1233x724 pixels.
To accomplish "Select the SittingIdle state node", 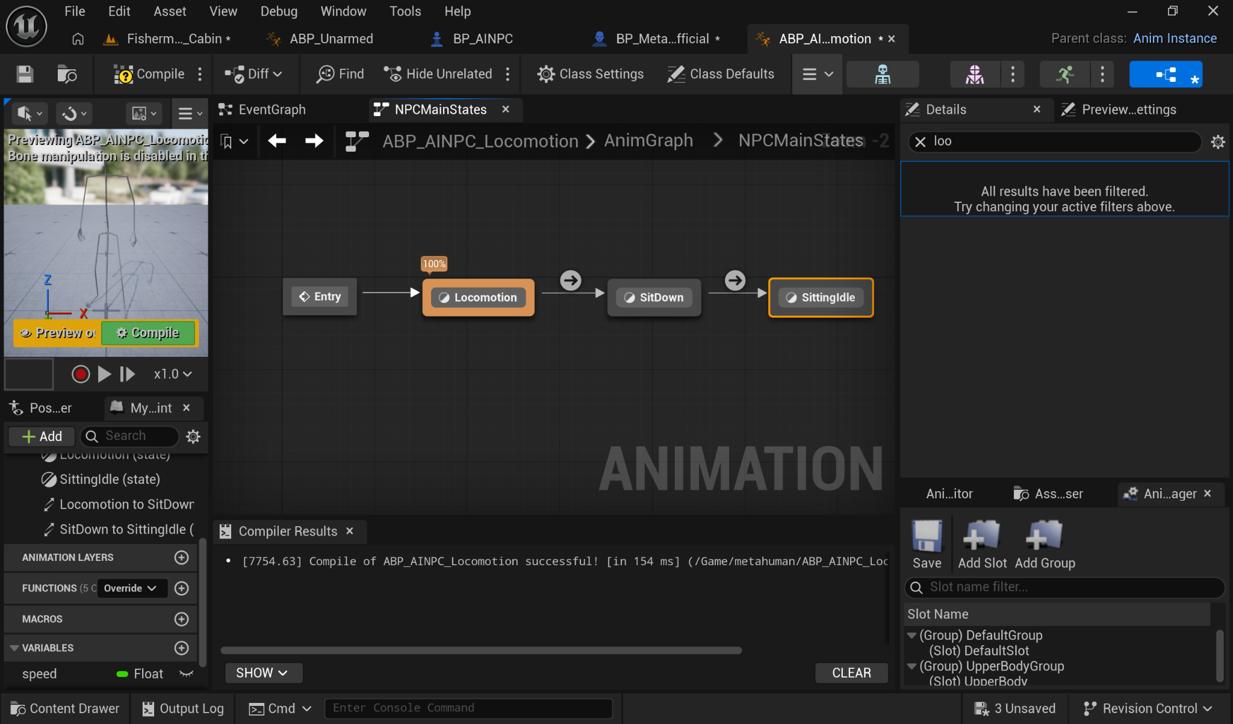I will point(821,297).
